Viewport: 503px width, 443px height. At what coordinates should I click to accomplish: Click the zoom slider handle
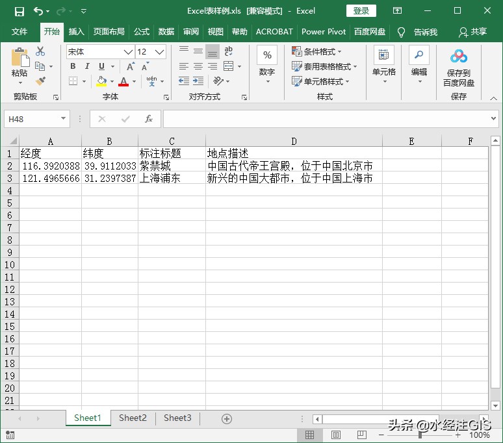[x=420, y=435]
